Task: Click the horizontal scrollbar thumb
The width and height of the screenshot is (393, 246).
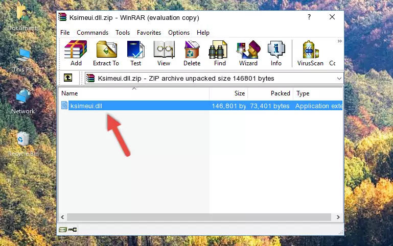Action: pyautogui.click(x=199, y=217)
